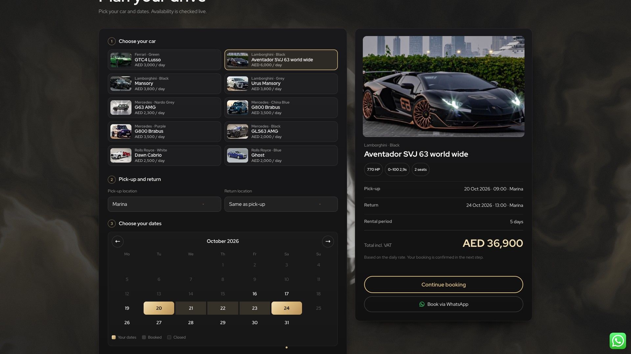Select October 26 date cell

[x=127, y=323]
